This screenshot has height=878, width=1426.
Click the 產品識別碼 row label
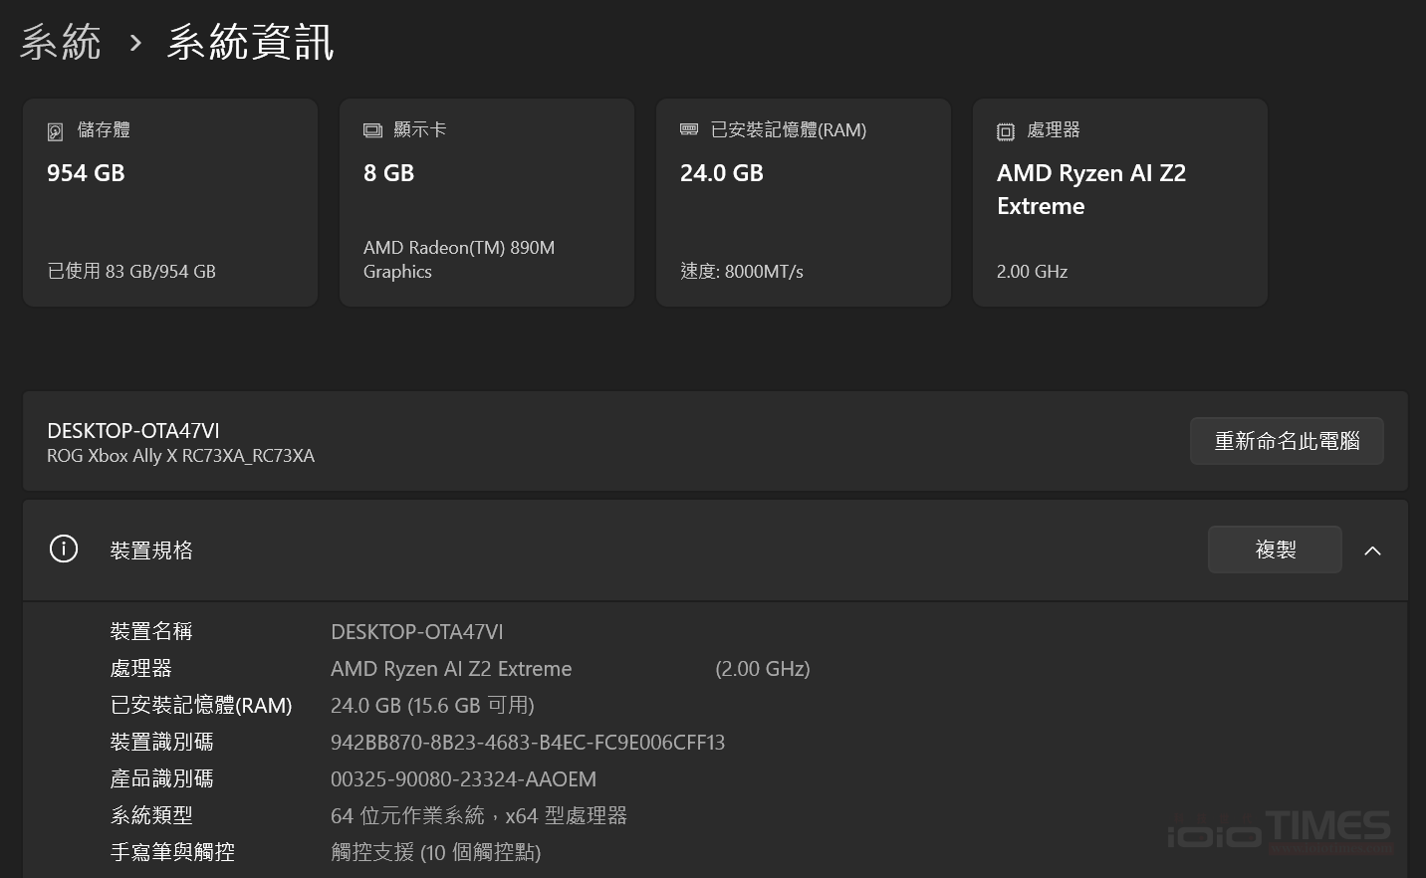[x=161, y=779]
